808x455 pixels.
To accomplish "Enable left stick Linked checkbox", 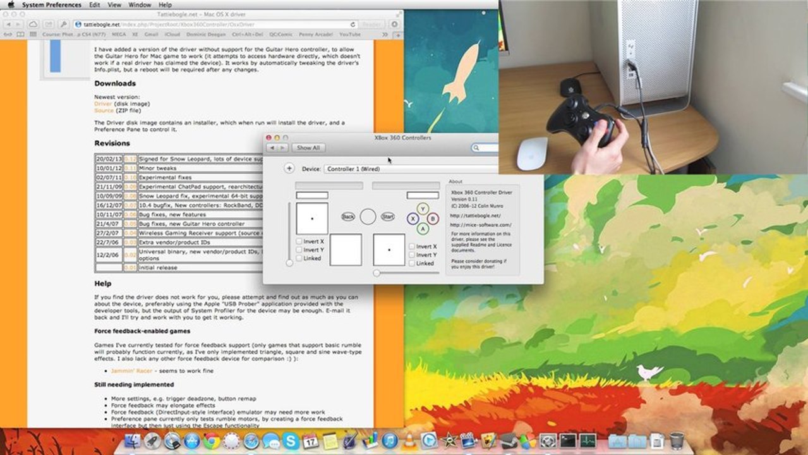I will point(299,258).
